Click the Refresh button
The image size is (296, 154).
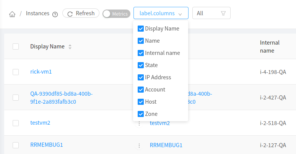pos(81,13)
